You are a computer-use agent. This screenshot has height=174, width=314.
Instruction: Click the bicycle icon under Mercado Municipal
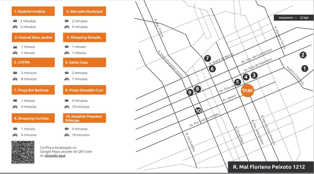(67, 27)
